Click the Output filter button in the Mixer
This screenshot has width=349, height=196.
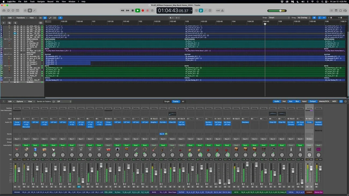(x=313, y=101)
